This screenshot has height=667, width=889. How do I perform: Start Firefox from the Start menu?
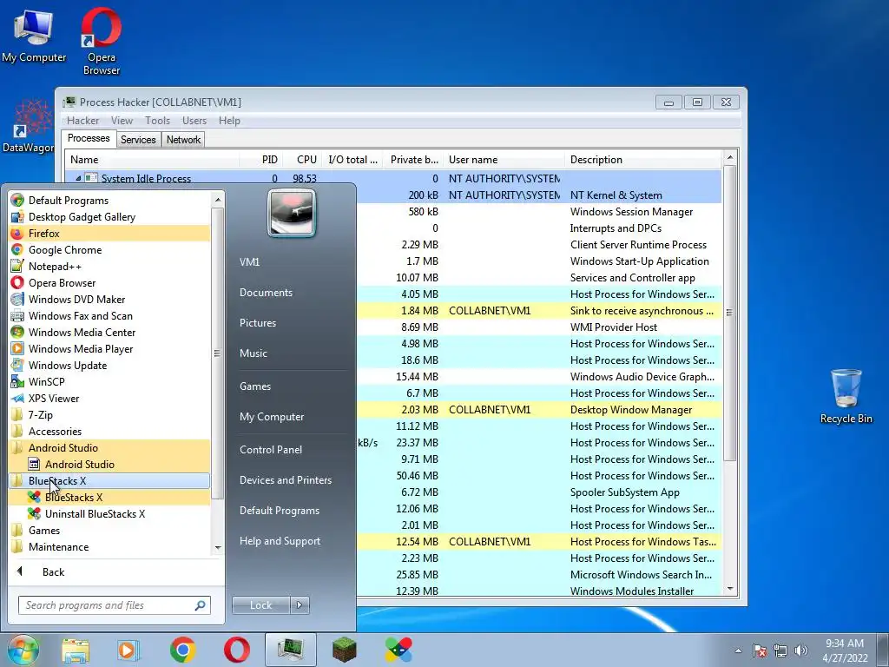click(109, 233)
